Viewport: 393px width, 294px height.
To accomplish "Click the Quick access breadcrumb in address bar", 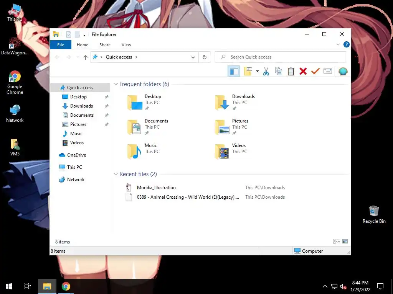I will pyautogui.click(x=119, y=57).
